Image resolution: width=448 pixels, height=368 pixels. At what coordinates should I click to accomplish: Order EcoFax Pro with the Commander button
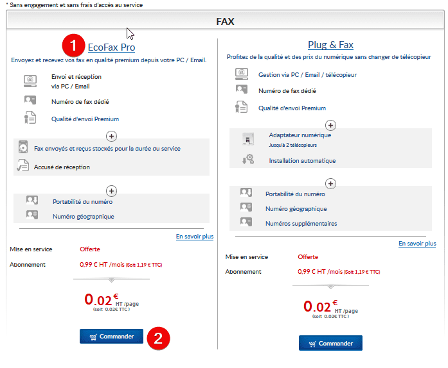(x=111, y=337)
